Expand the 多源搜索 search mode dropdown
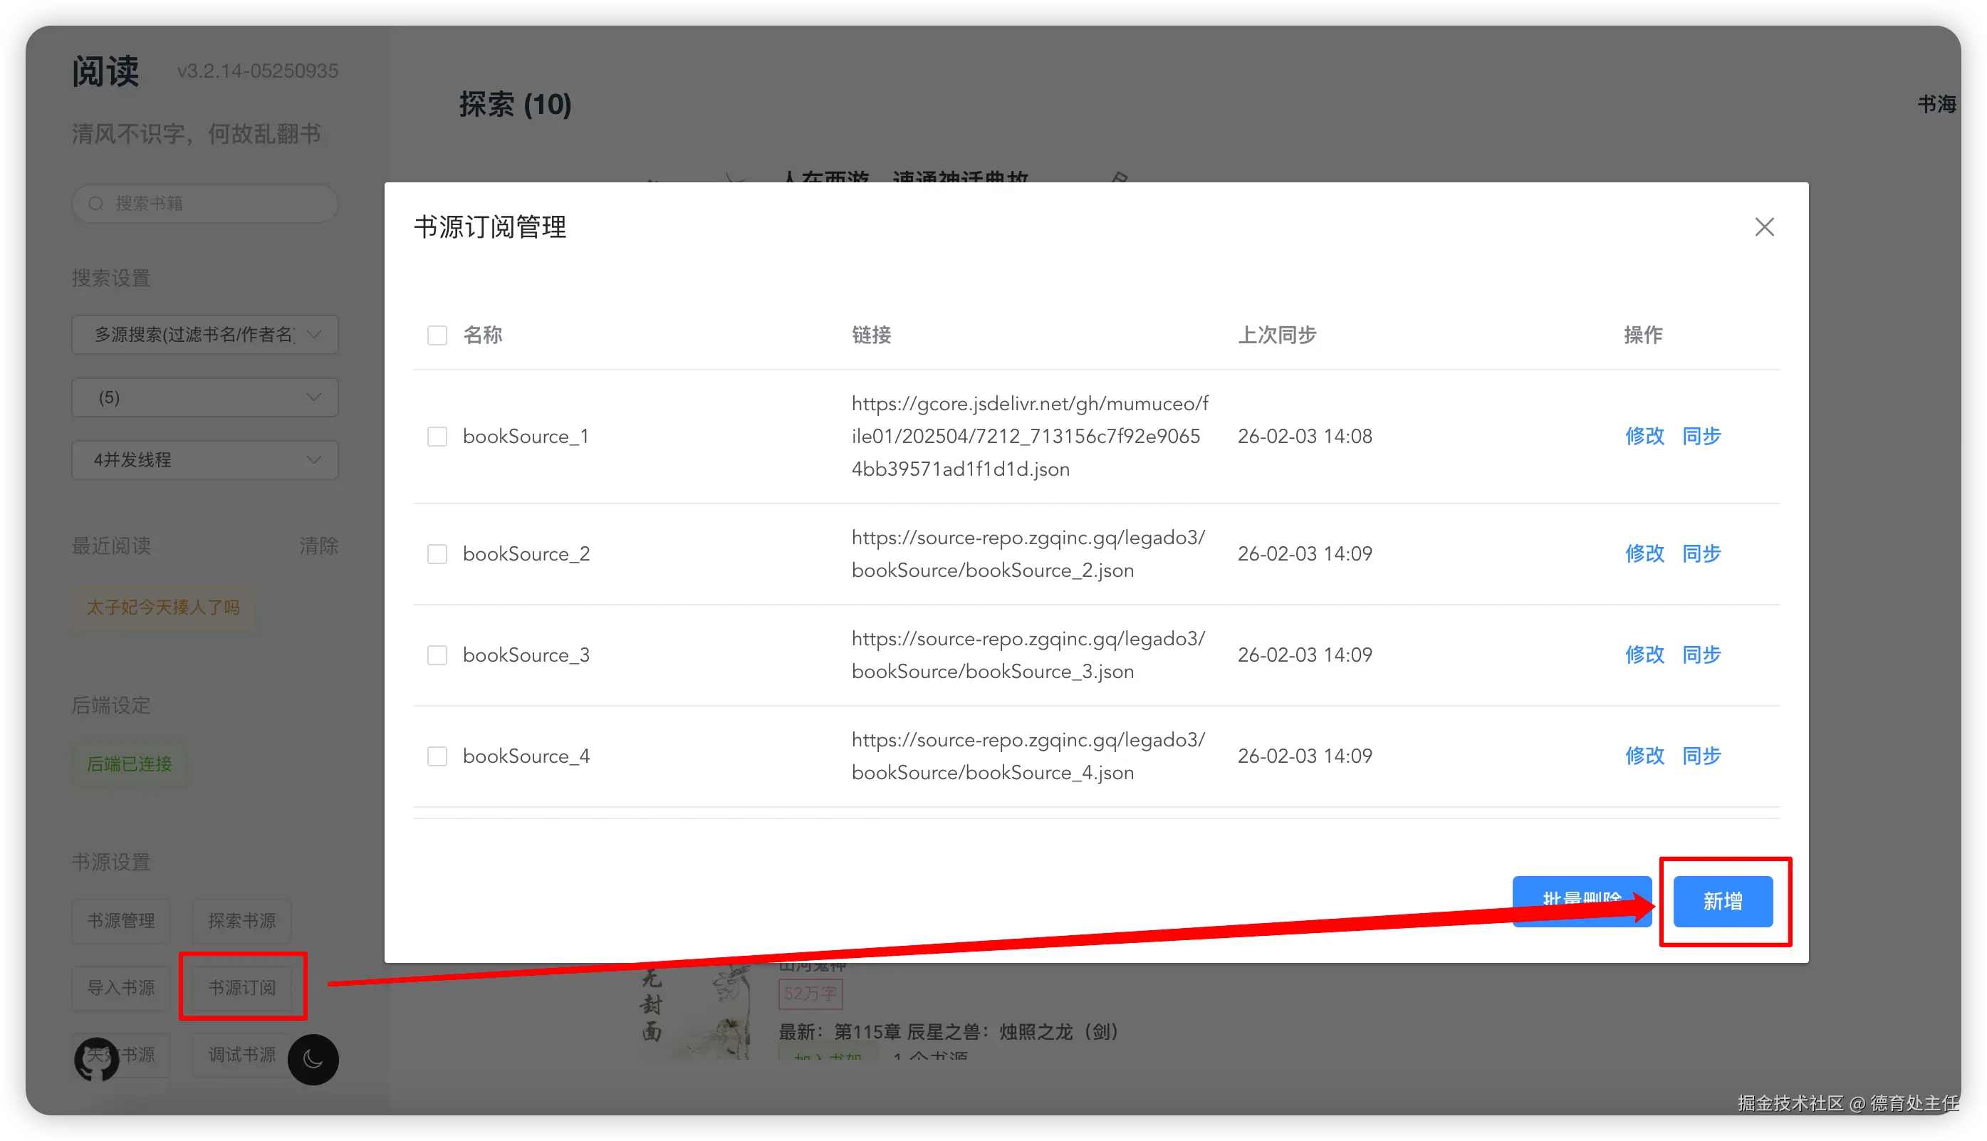 [204, 335]
